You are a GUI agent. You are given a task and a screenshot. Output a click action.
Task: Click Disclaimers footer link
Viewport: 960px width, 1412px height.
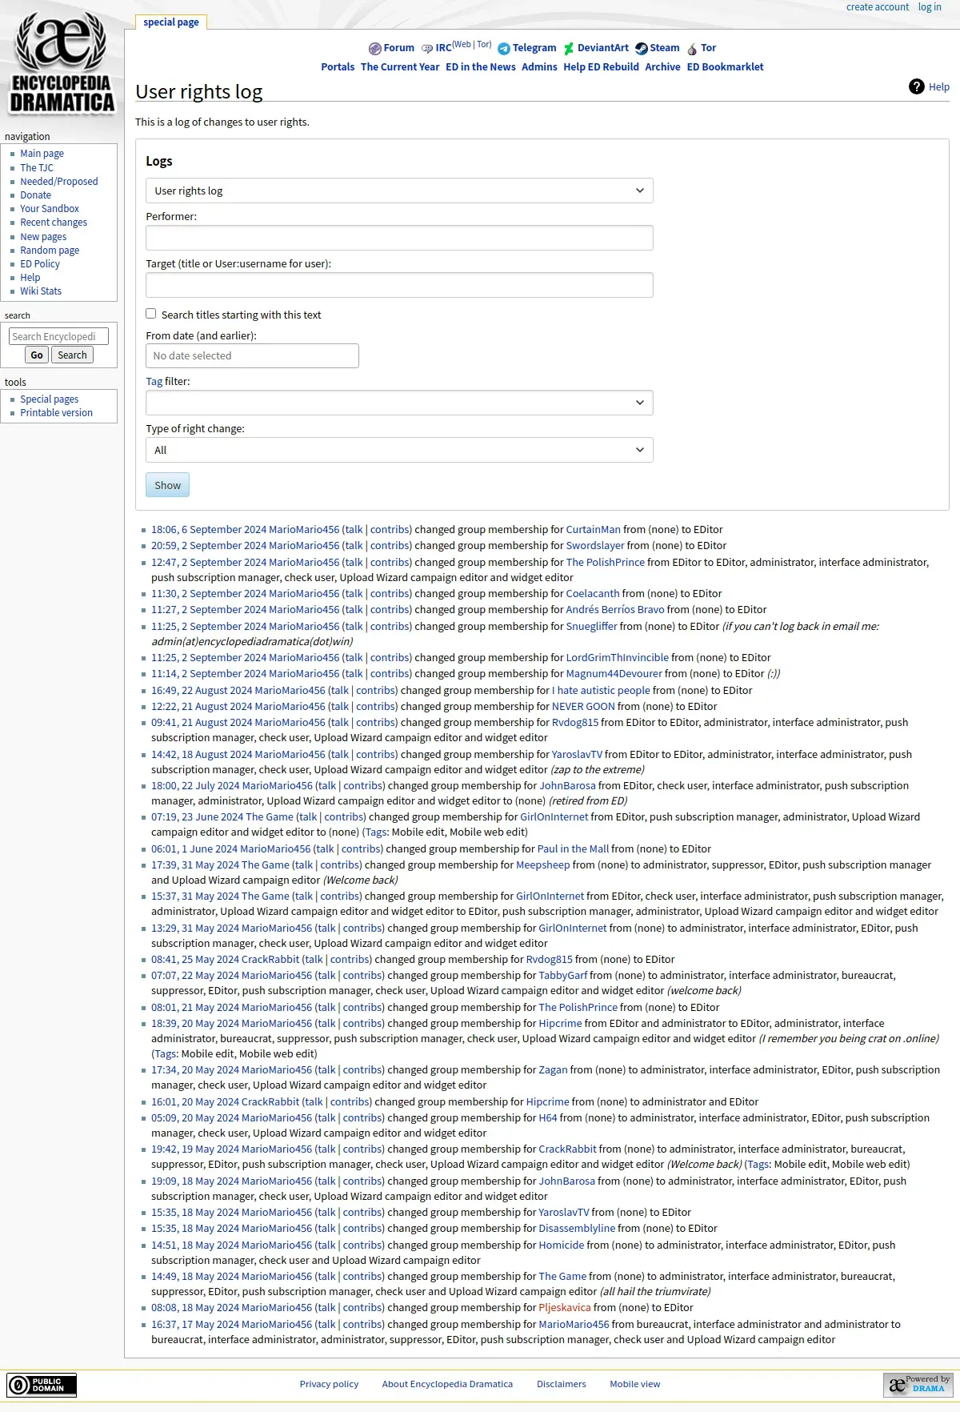[x=562, y=1385]
